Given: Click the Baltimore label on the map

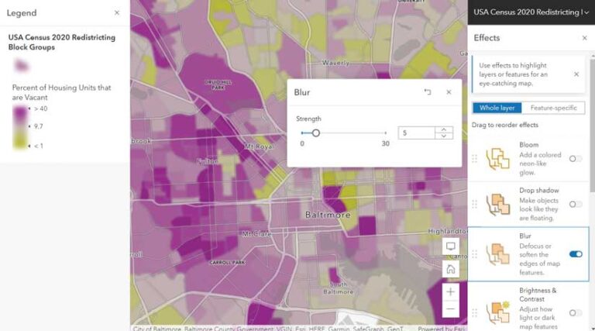Looking at the screenshot, I should click(x=328, y=215).
